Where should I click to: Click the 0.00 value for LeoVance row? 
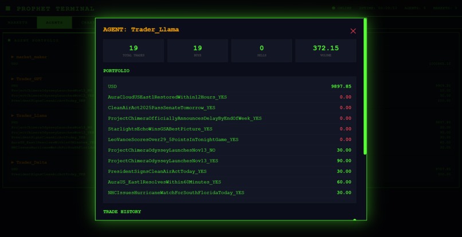coord(345,140)
